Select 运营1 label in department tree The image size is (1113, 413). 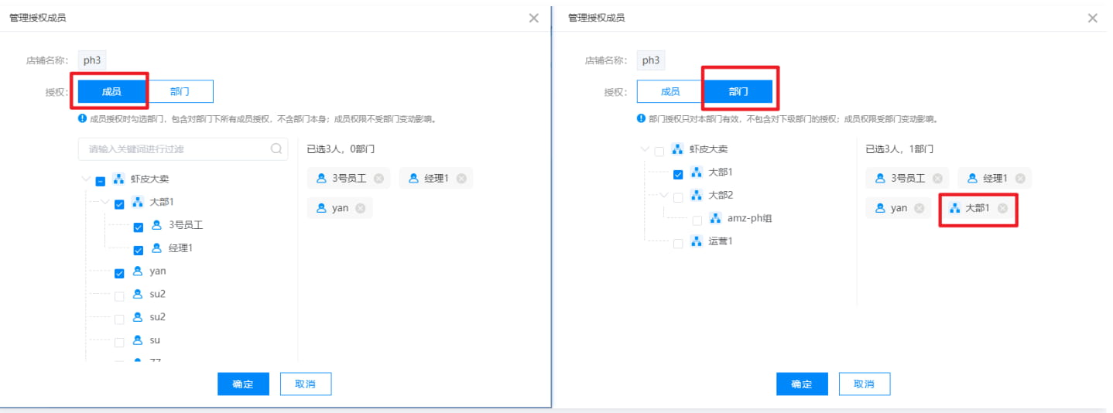tap(721, 241)
